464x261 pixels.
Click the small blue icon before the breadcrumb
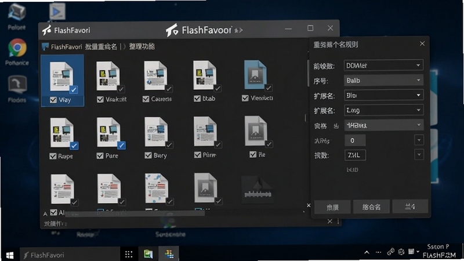coord(45,47)
